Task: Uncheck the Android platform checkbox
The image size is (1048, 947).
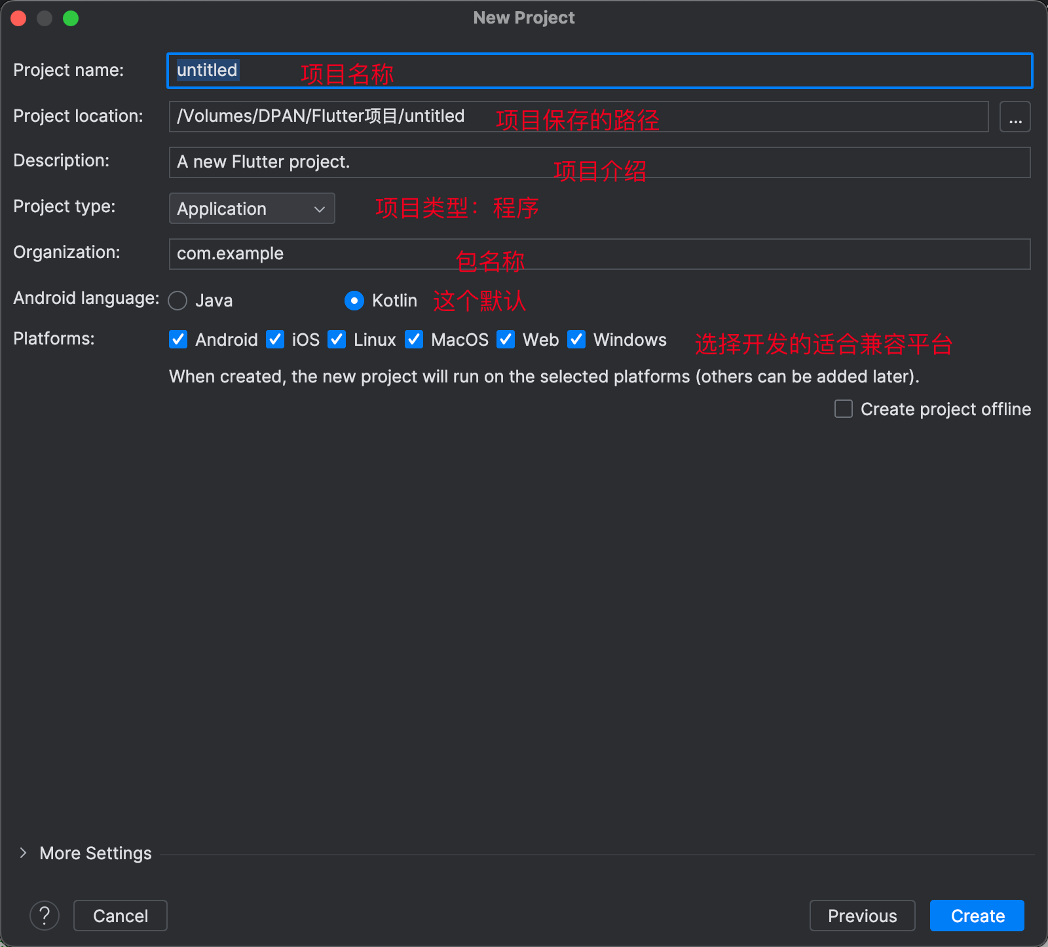Action: 178,339
